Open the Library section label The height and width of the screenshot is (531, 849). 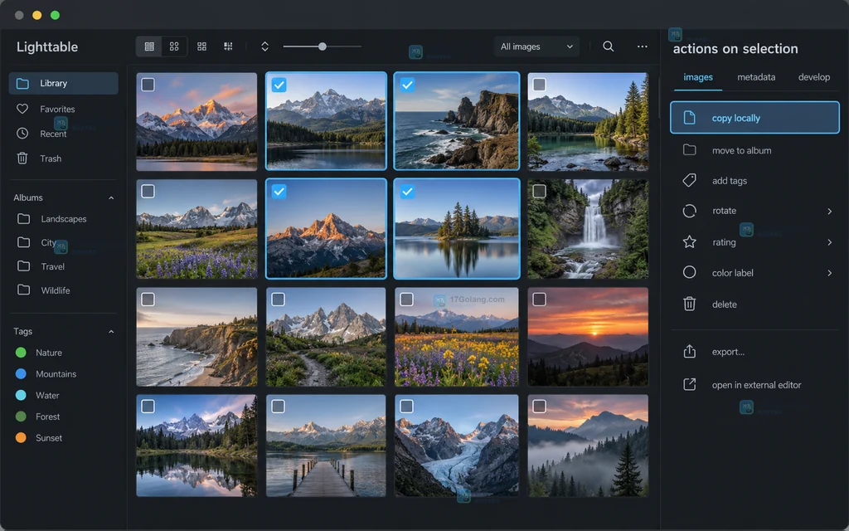coord(54,84)
